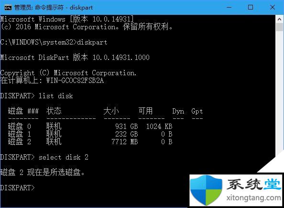Click the 磁盘 0 row at 931 GB

coord(90,126)
